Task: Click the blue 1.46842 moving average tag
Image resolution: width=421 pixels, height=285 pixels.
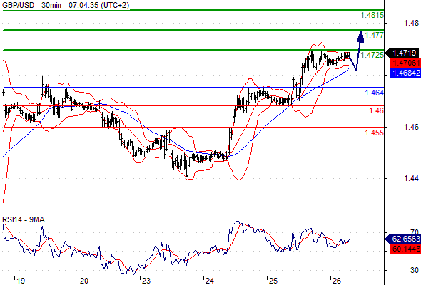Action: pos(405,73)
